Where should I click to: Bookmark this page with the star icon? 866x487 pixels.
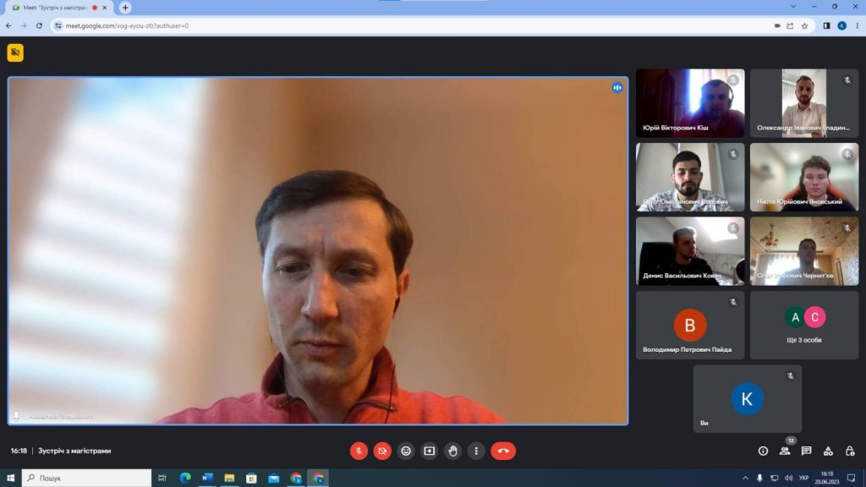tap(805, 25)
